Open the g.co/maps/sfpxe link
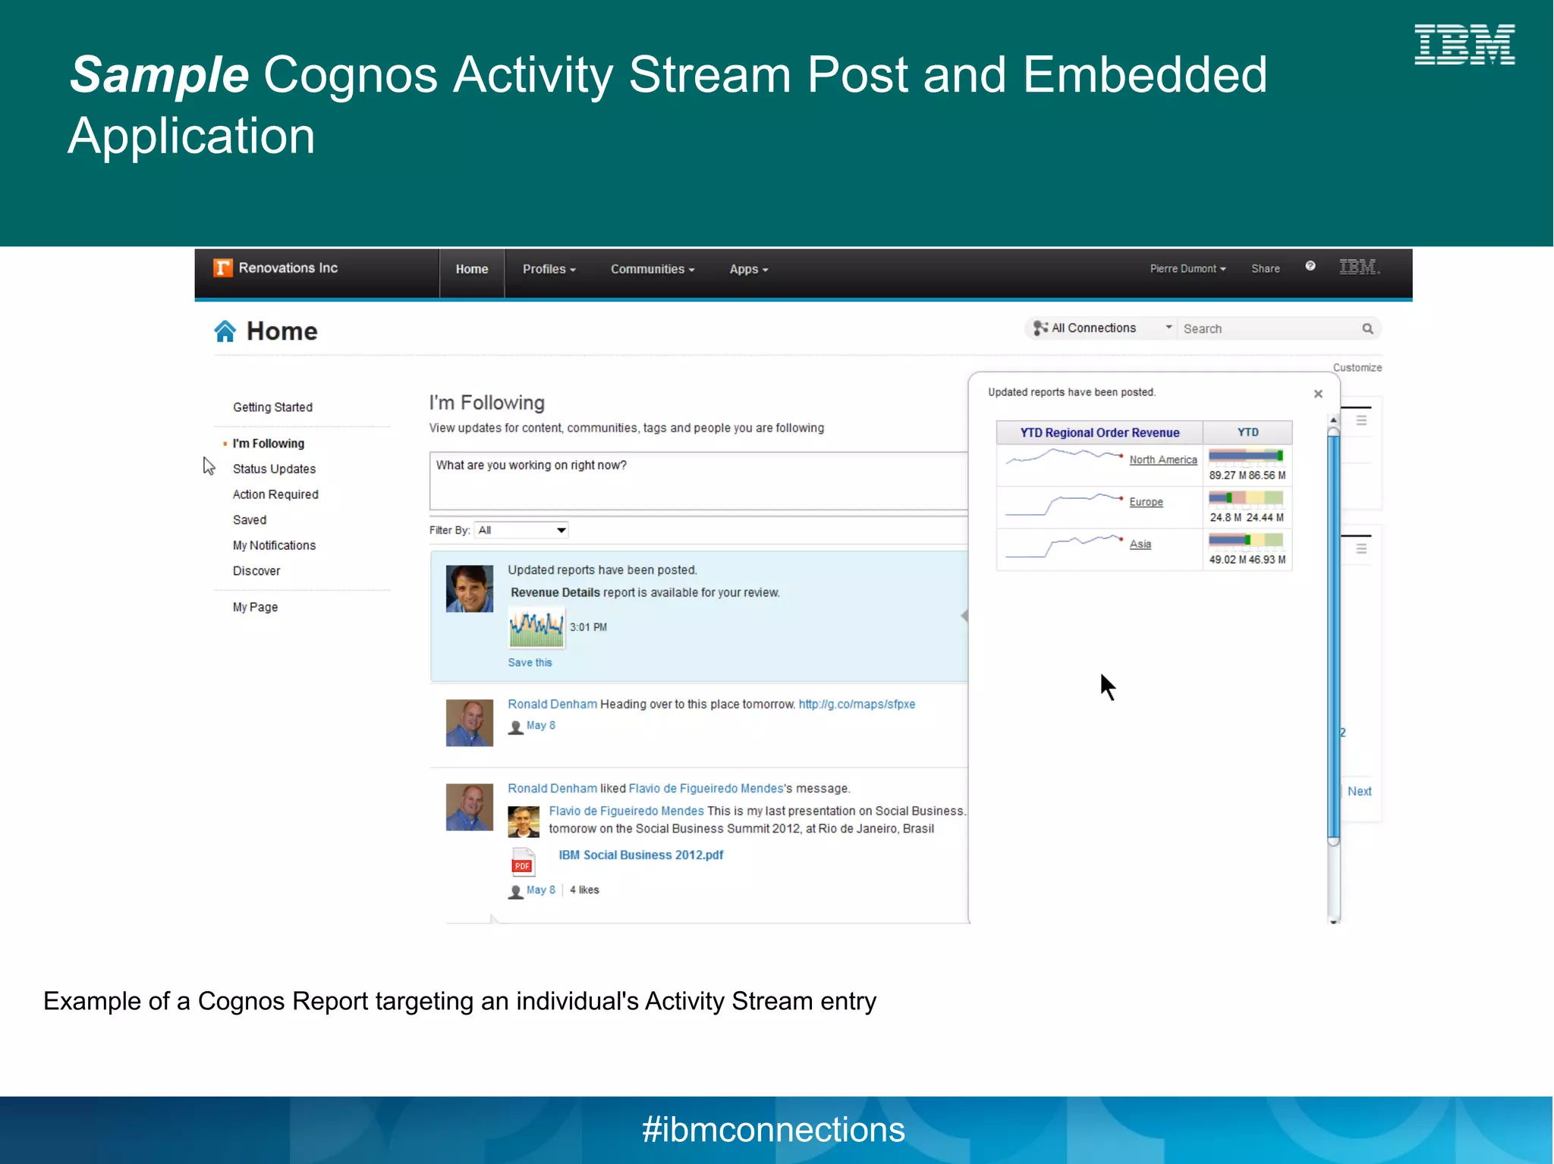Screen dimensions: 1554x1164 (x=857, y=704)
